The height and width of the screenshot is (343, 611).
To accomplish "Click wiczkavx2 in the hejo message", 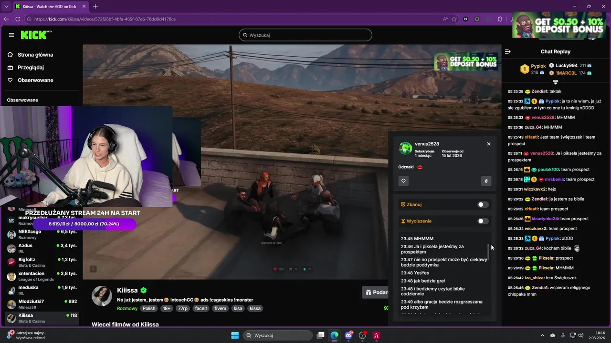I will pos(536,189).
